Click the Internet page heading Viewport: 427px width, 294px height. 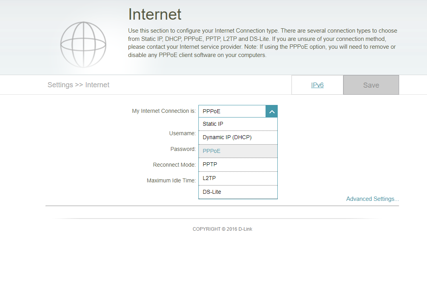tap(155, 14)
